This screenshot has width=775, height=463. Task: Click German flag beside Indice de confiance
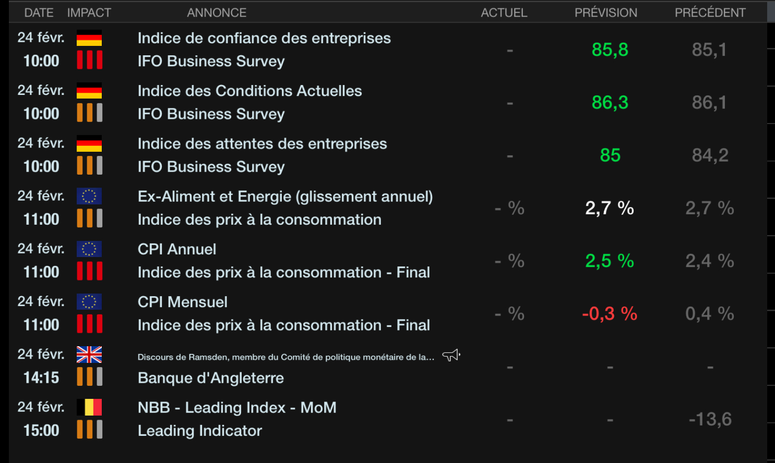tap(89, 38)
